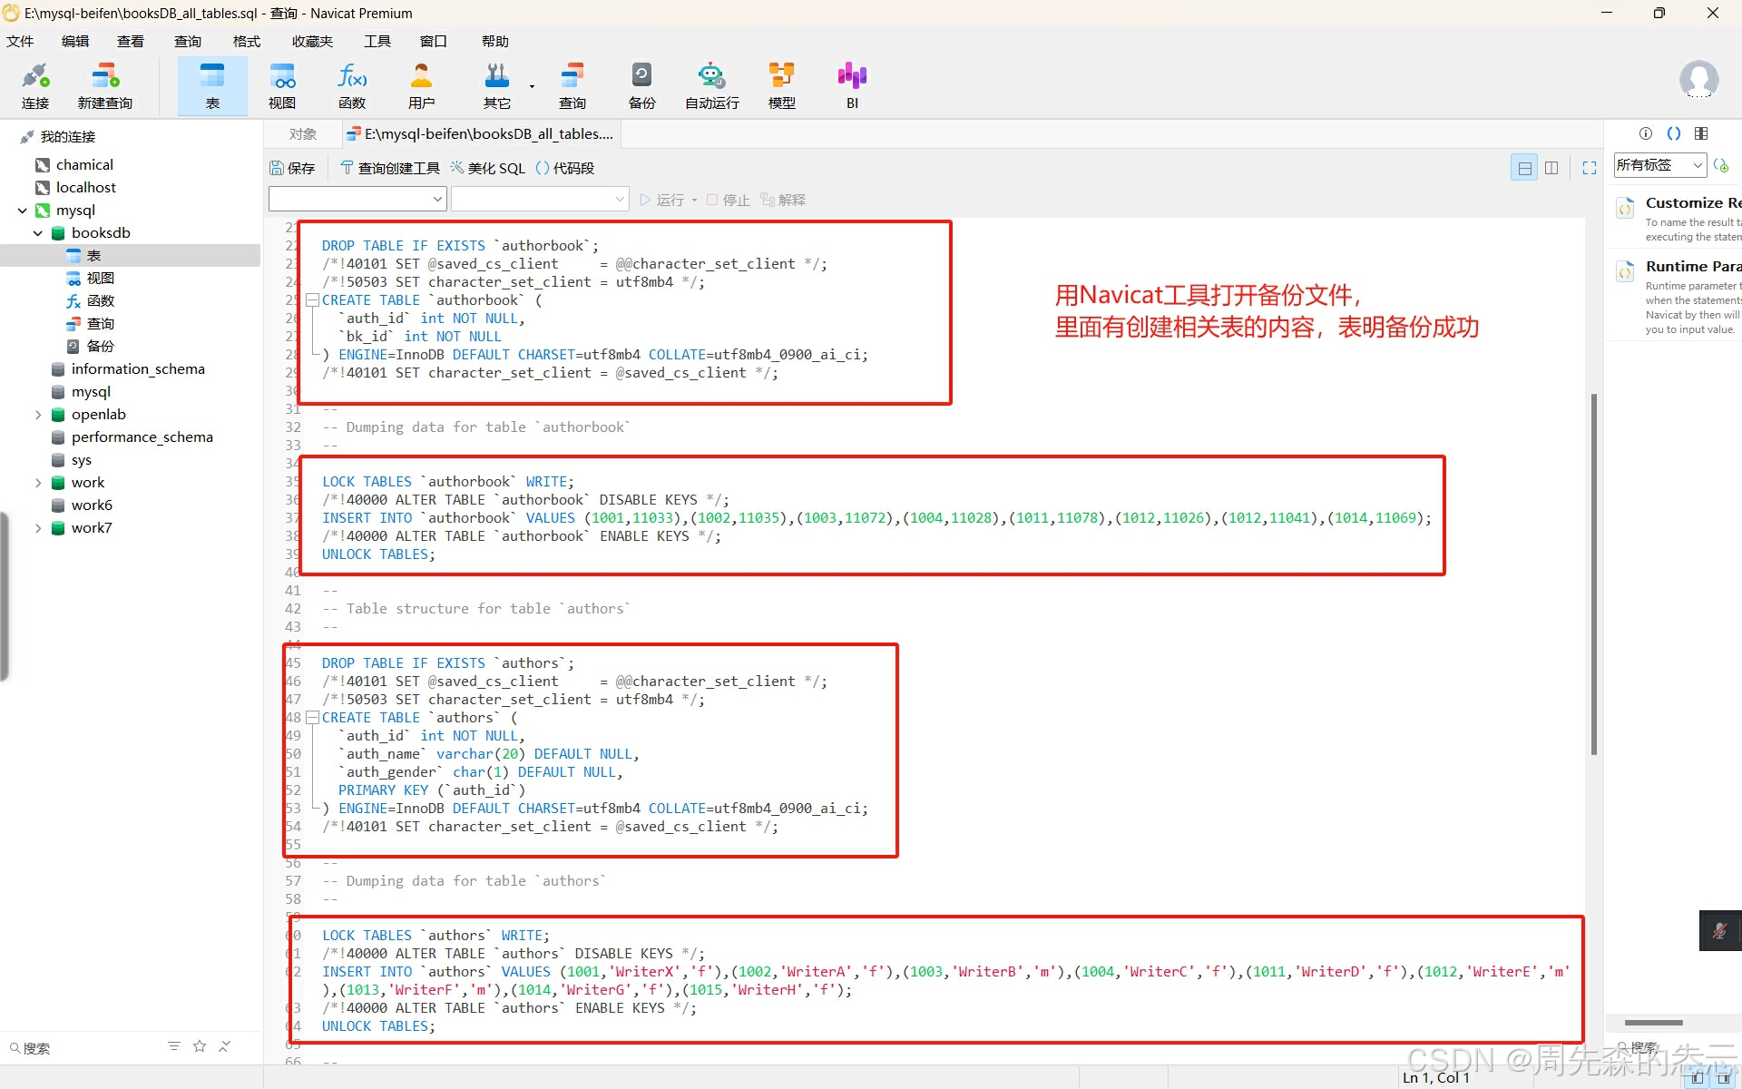
Task: Collapse the mysql connection node
Action: point(22,211)
